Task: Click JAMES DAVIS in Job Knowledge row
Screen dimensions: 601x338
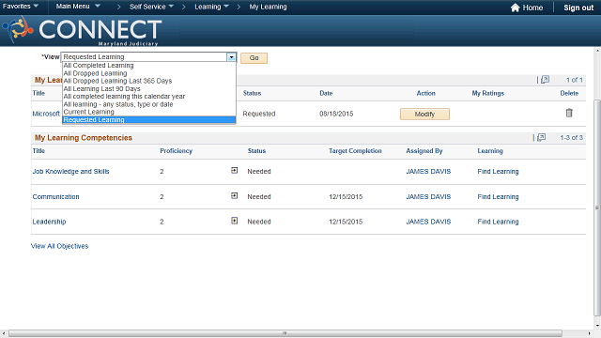Action: [428, 171]
